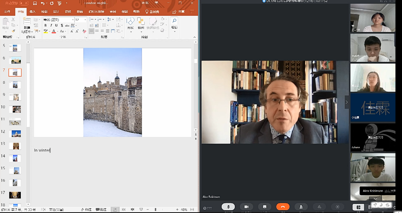Toggle Bold text formatting
Image resolution: width=402 pixels, height=213 pixels.
click(45, 25)
